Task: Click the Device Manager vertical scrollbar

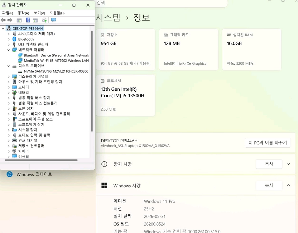Action: [92, 81]
